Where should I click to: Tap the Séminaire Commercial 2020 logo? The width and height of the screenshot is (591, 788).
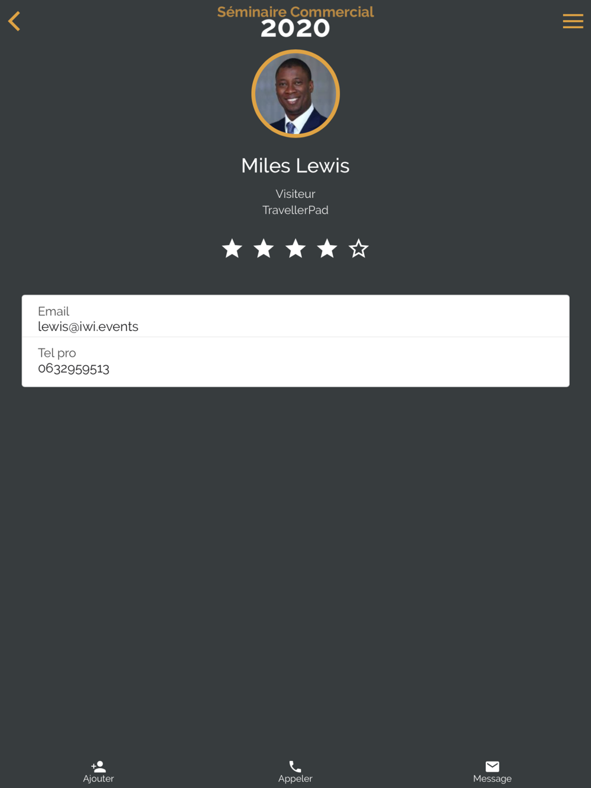[x=295, y=21]
